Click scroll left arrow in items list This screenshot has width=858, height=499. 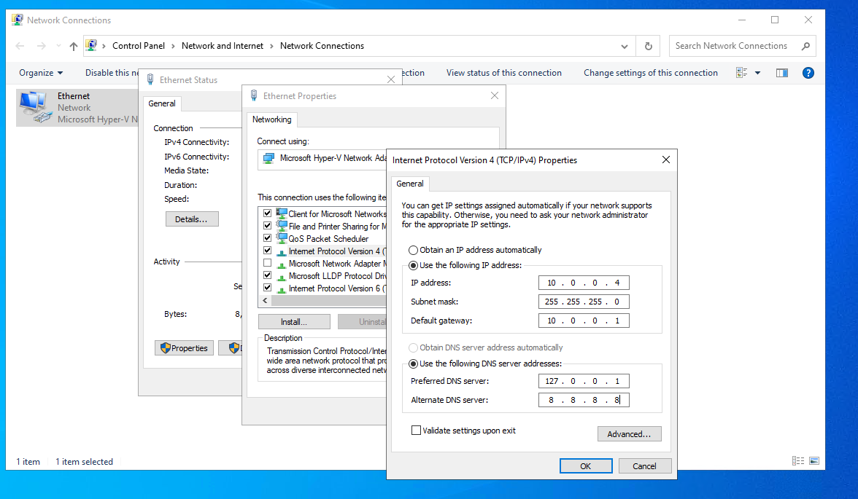coord(266,301)
